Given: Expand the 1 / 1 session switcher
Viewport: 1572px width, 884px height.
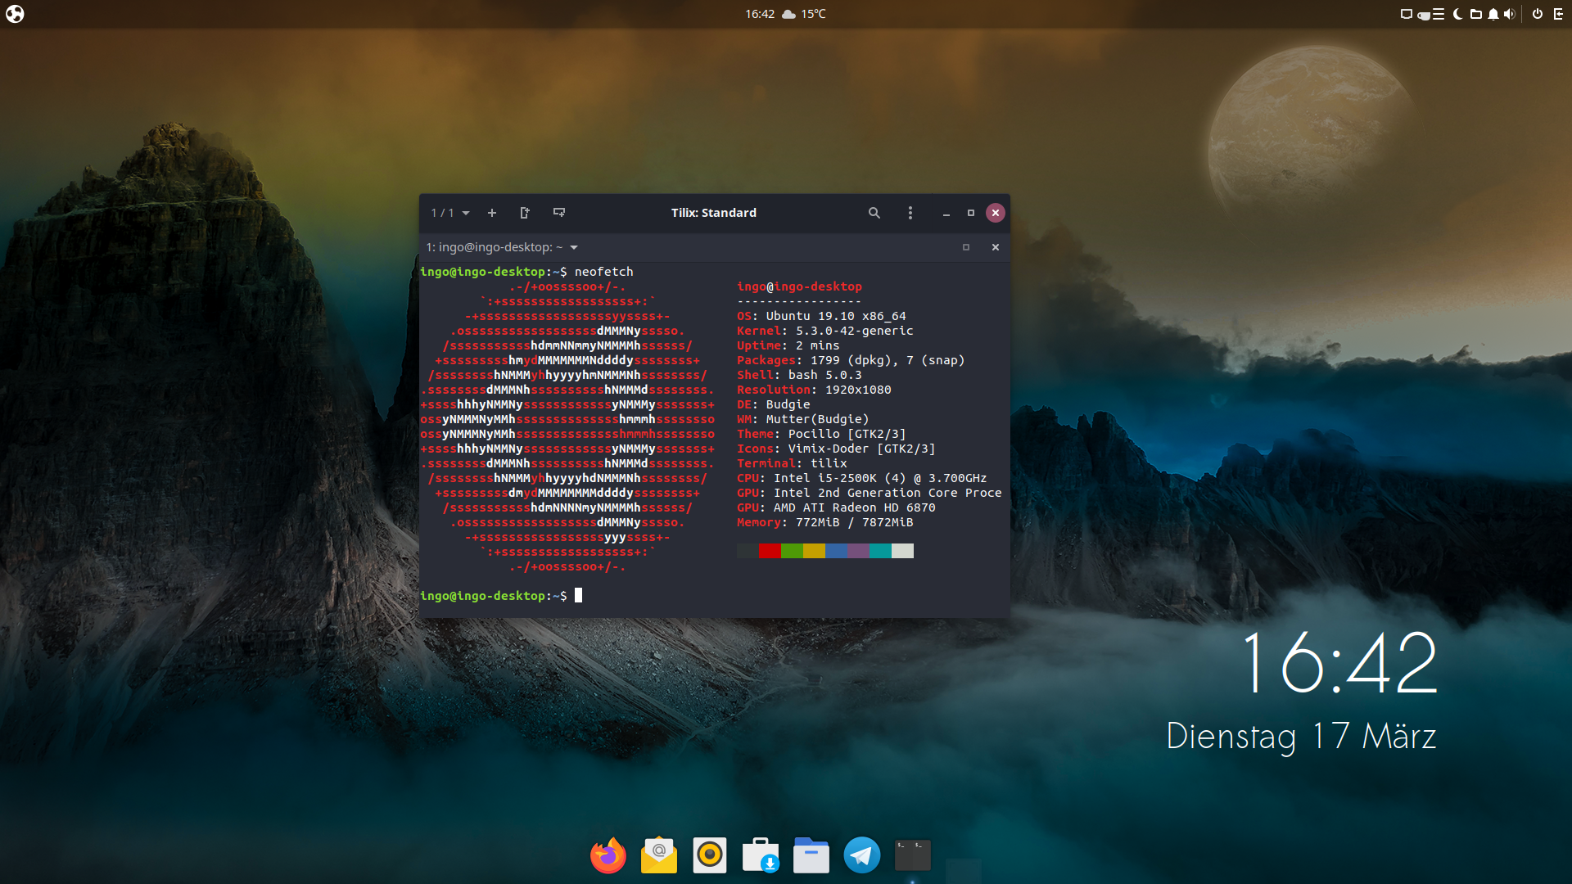Looking at the screenshot, I should click(450, 213).
